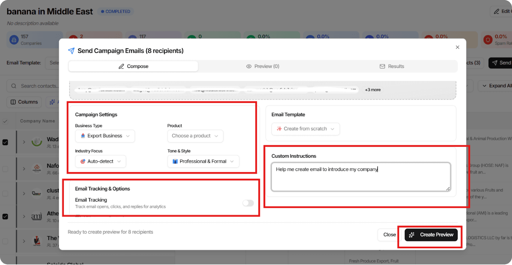
Task: Click the Create Preview button
Action: (431, 235)
